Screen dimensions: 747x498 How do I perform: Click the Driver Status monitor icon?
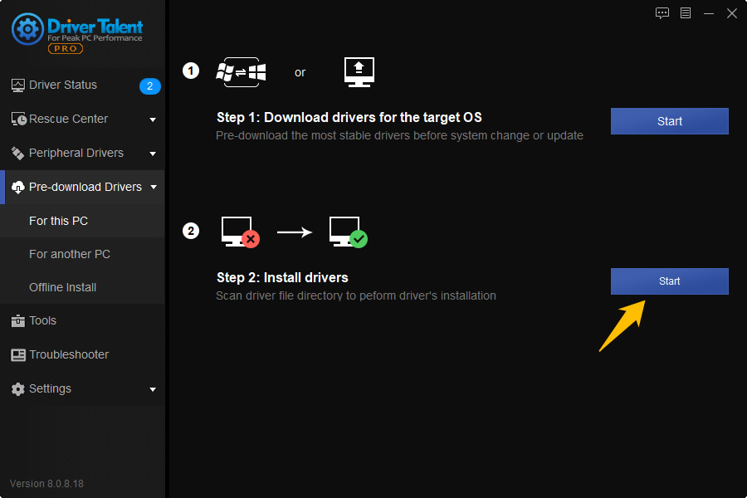(x=18, y=85)
